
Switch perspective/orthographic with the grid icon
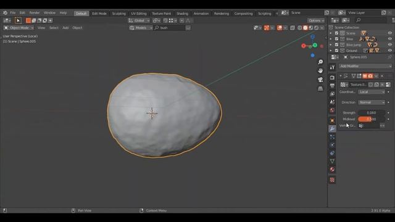(320, 88)
